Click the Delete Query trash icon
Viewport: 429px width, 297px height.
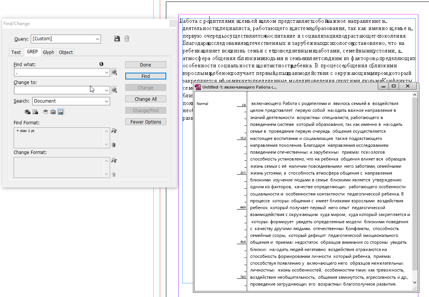pyautogui.click(x=127, y=39)
